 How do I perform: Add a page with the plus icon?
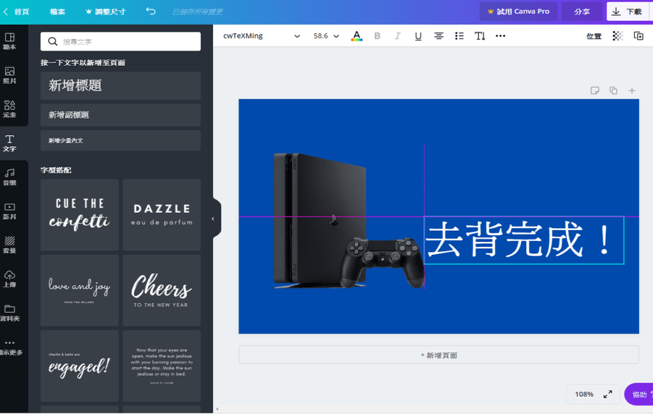point(632,90)
